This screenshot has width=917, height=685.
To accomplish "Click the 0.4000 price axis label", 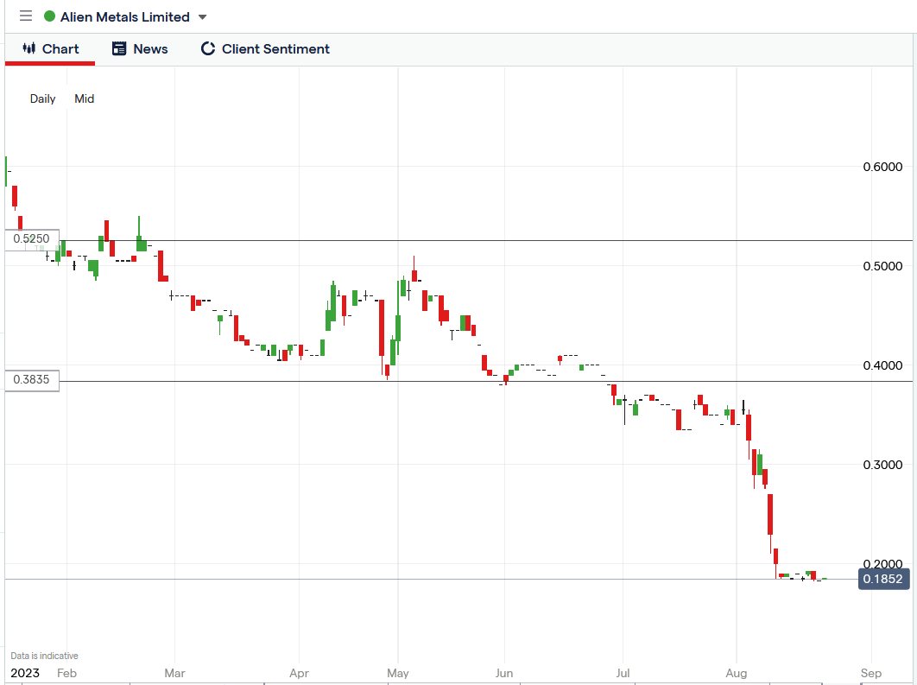I will click(x=882, y=365).
